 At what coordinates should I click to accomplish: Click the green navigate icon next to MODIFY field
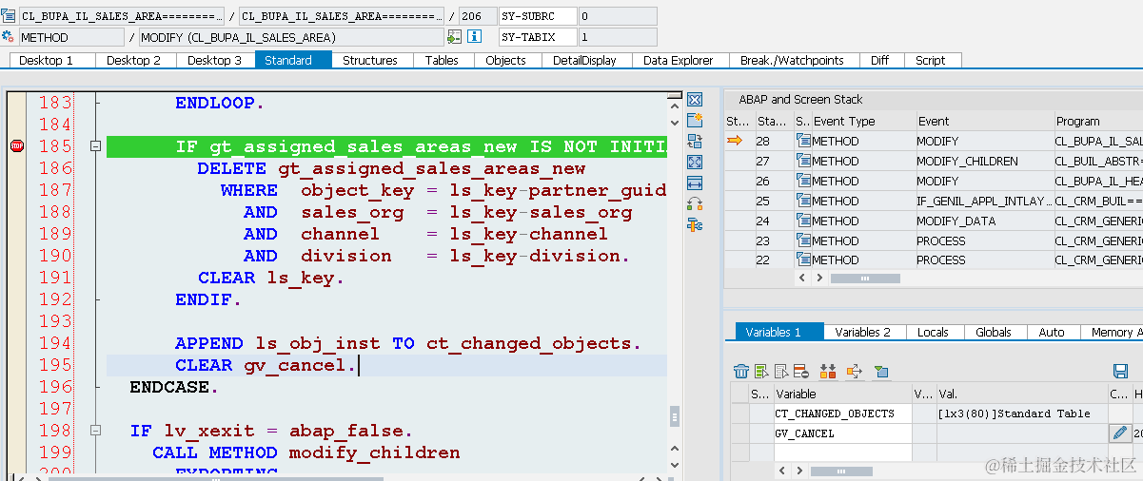455,37
